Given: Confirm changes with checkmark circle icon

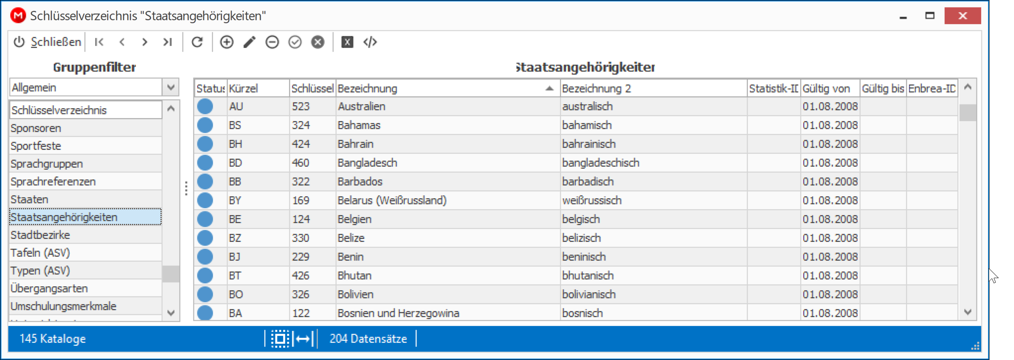Looking at the screenshot, I should pyautogui.click(x=295, y=42).
